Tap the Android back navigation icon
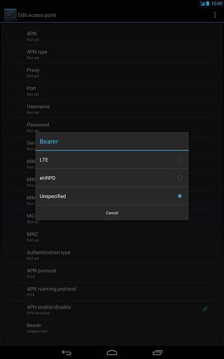This screenshot has height=359, width=224. pyautogui.click(x=67, y=352)
